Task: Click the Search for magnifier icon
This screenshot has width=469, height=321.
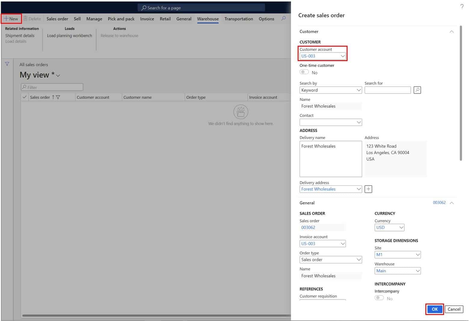Action: 417,90
